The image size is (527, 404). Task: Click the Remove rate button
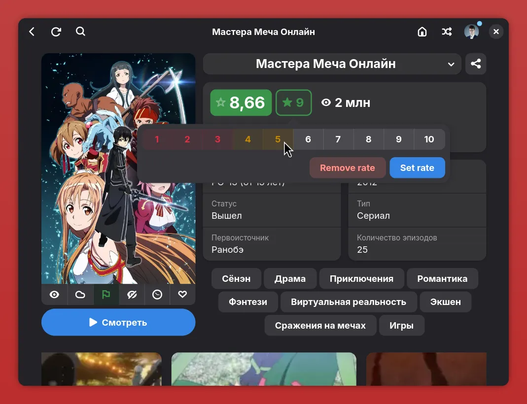pyautogui.click(x=347, y=168)
